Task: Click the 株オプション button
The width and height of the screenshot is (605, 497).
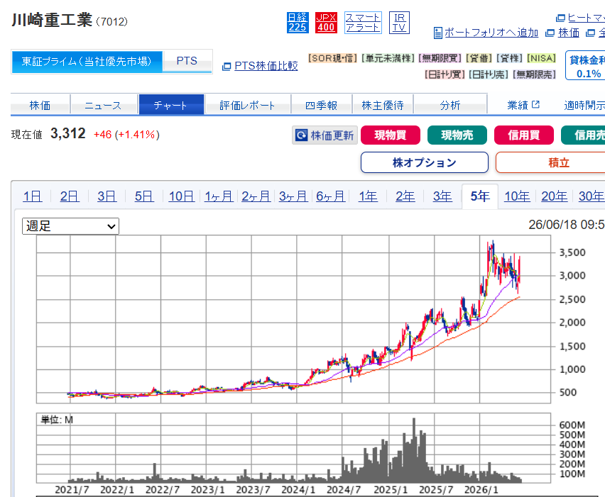Action: tap(425, 162)
